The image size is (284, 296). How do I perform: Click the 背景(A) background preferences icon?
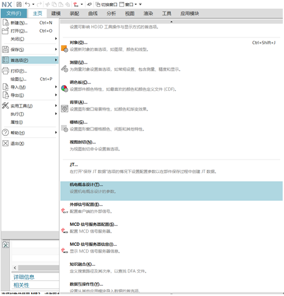coord(65,109)
